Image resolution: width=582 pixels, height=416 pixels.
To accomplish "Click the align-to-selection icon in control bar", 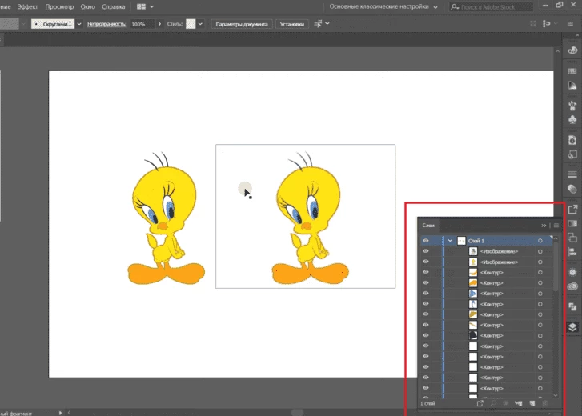I will click(318, 24).
